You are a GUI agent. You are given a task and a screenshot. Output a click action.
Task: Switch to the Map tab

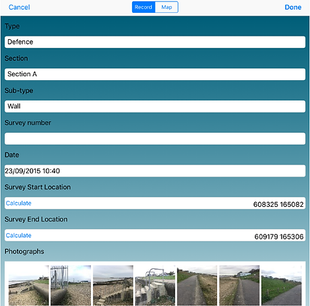tap(166, 7)
